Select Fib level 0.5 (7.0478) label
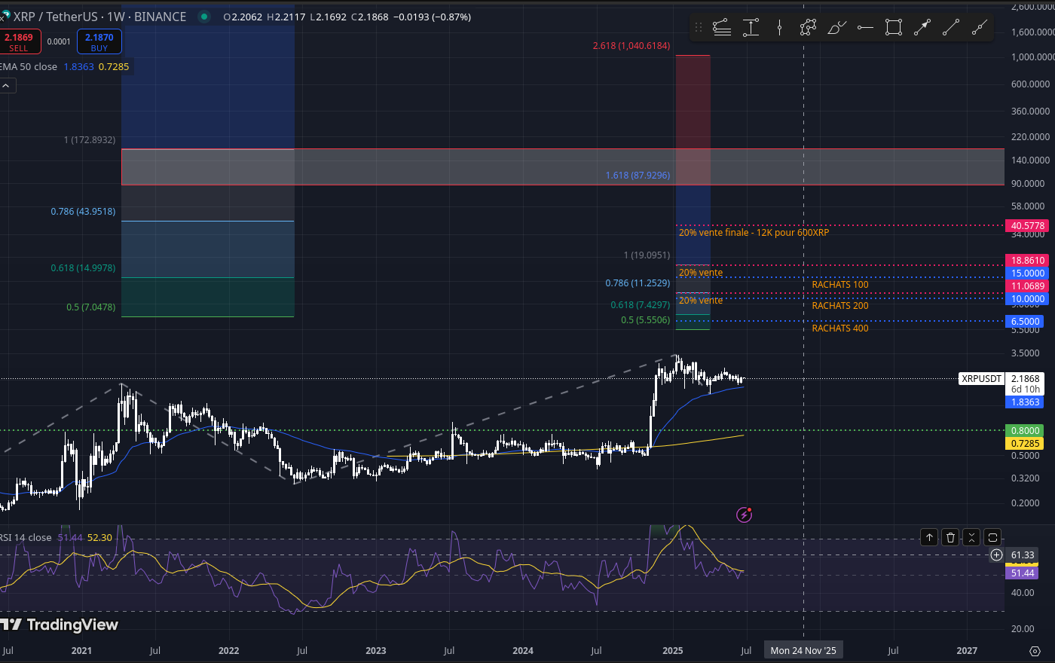Viewport: 1055px width, 663px height. click(90, 307)
